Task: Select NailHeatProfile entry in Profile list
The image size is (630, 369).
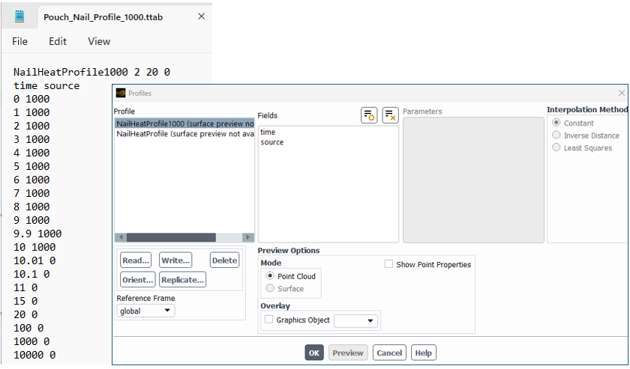Action: pyautogui.click(x=184, y=134)
